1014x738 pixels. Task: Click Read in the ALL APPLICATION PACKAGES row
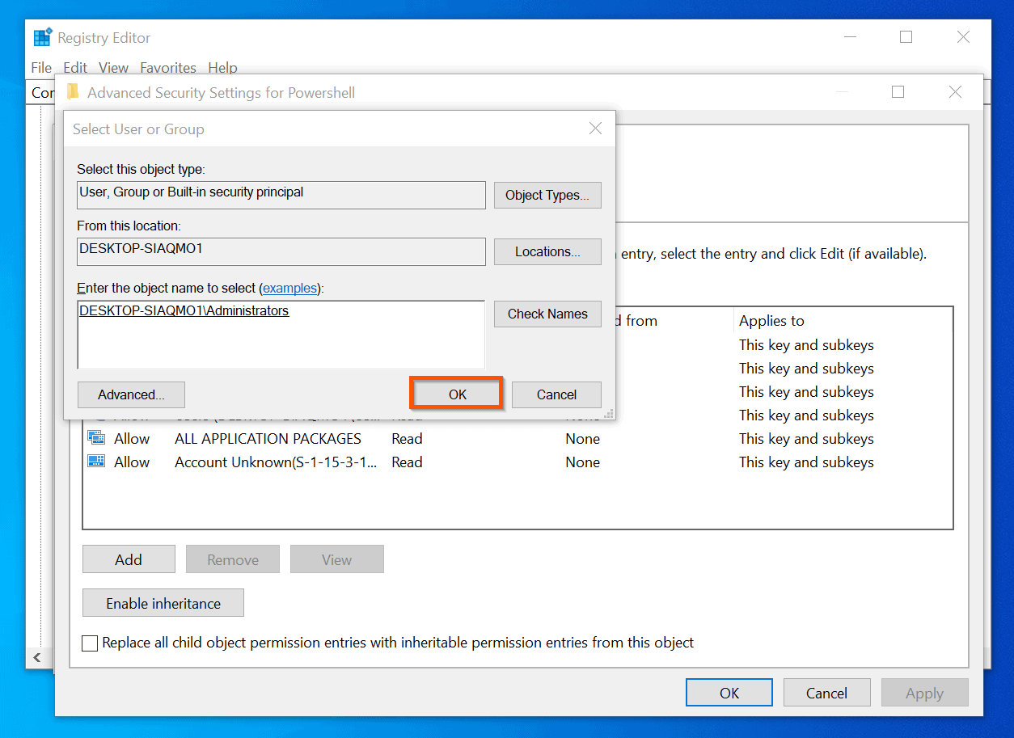[407, 439]
